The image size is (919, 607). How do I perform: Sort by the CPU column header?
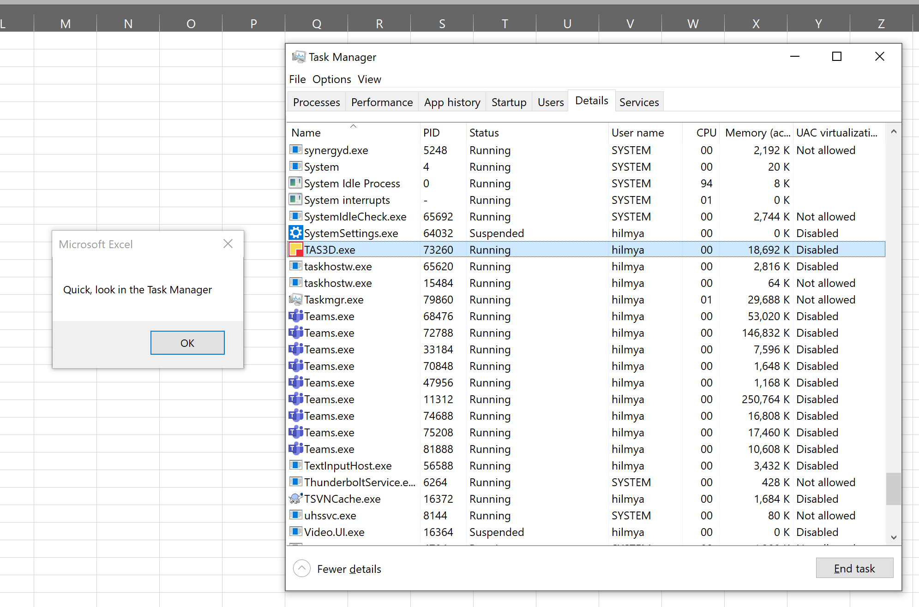click(x=701, y=132)
